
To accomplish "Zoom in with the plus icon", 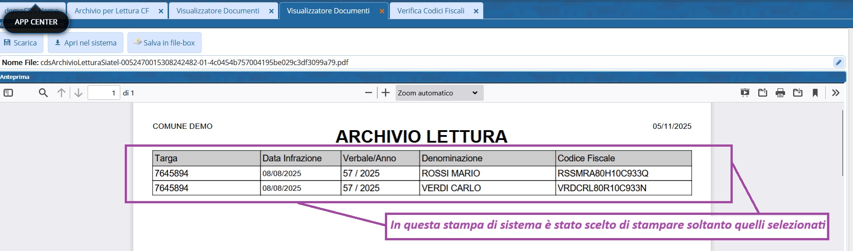I will click(385, 93).
